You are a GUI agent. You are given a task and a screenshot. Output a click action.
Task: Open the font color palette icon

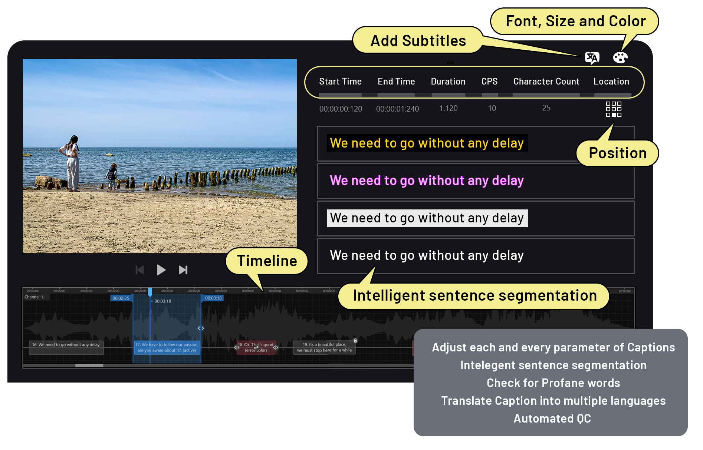click(x=620, y=57)
